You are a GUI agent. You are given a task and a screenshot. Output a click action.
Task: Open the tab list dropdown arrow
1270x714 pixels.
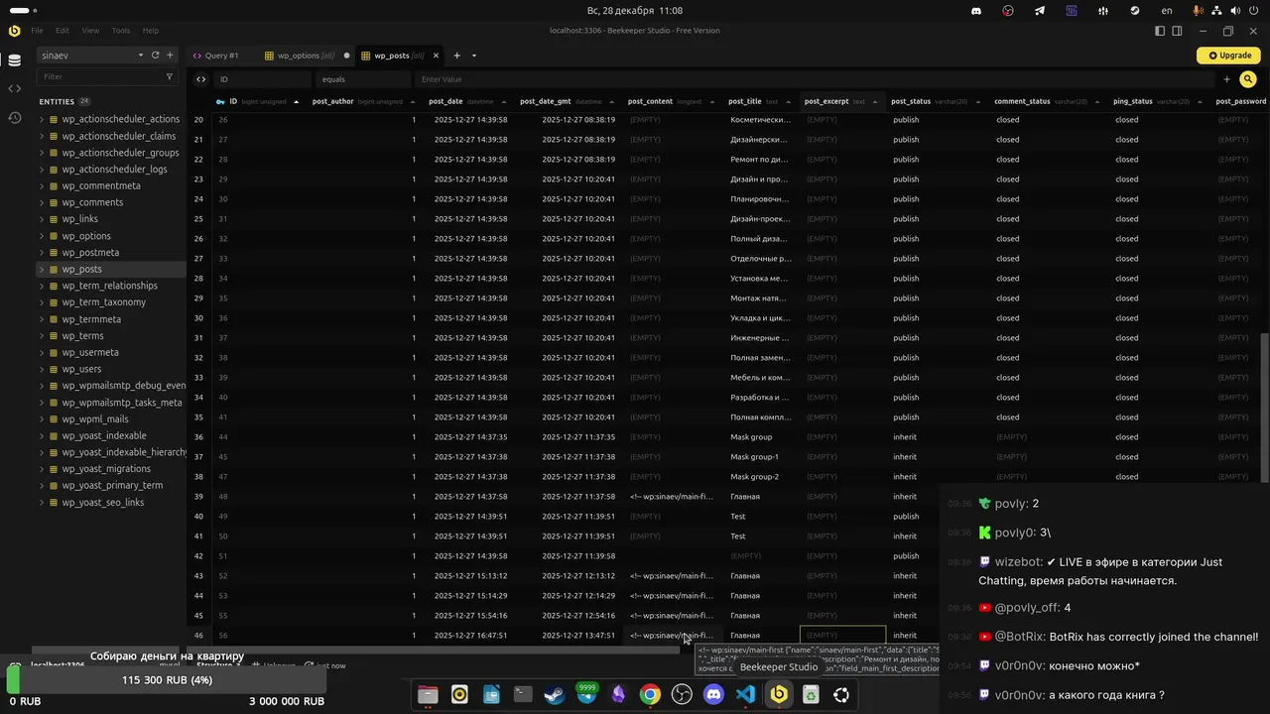point(474,56)
